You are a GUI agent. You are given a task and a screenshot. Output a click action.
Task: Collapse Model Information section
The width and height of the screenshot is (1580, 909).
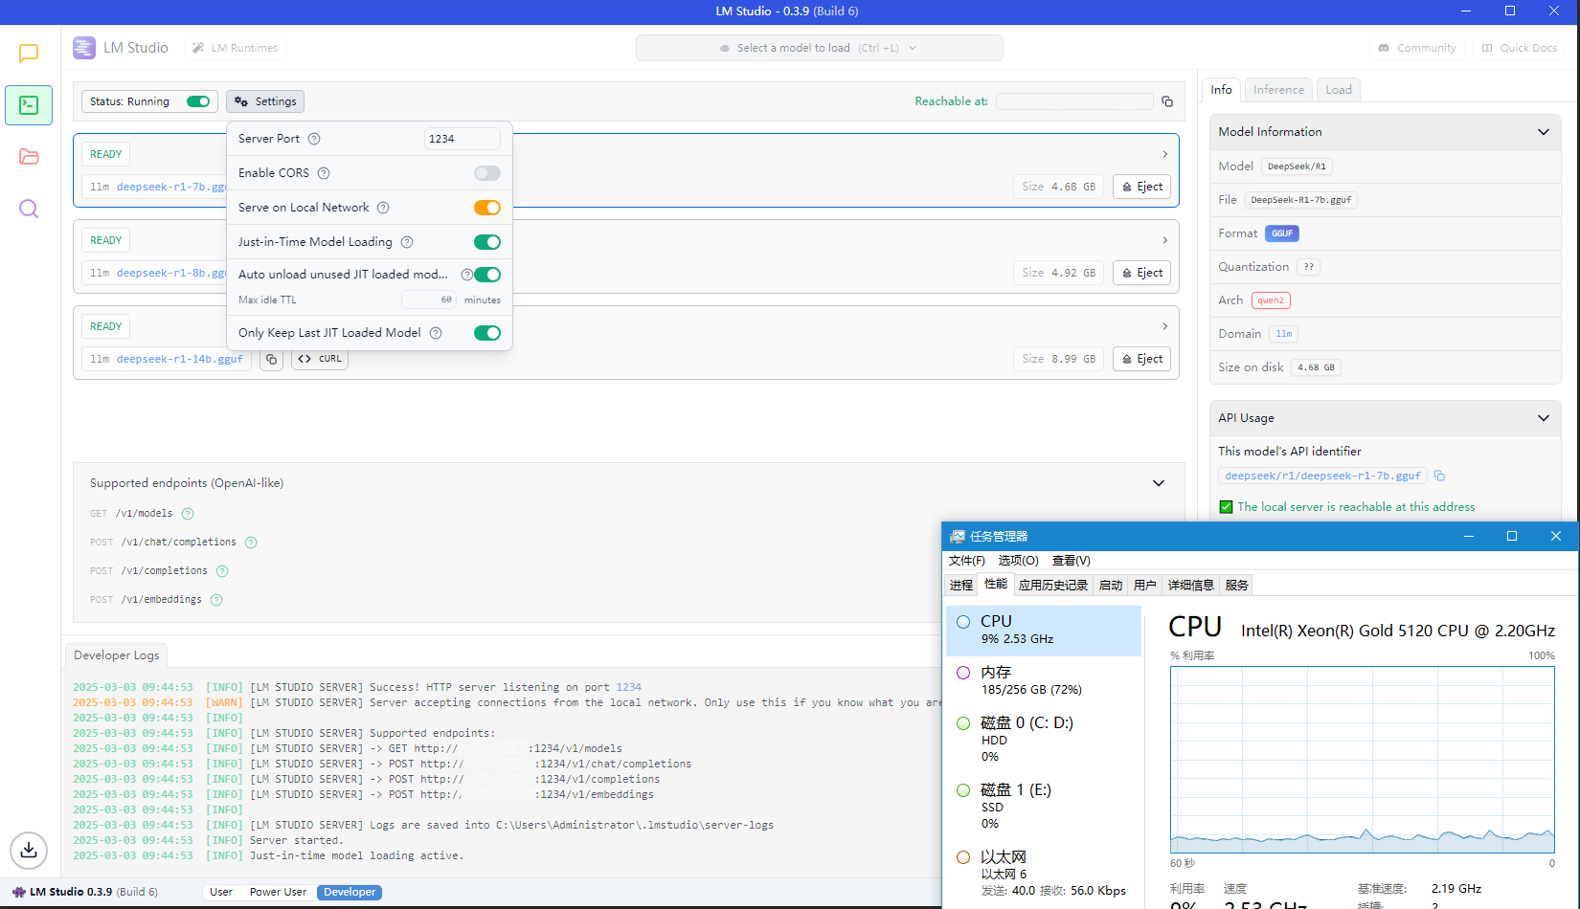(x=1544, y=132)
